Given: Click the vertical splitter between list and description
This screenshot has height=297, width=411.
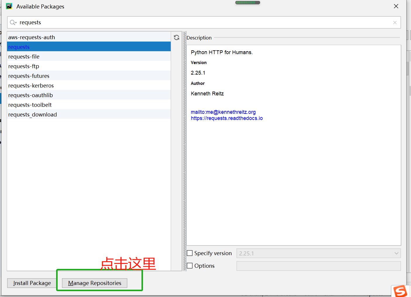Looking at the screenshot, I should pos(184,151).
